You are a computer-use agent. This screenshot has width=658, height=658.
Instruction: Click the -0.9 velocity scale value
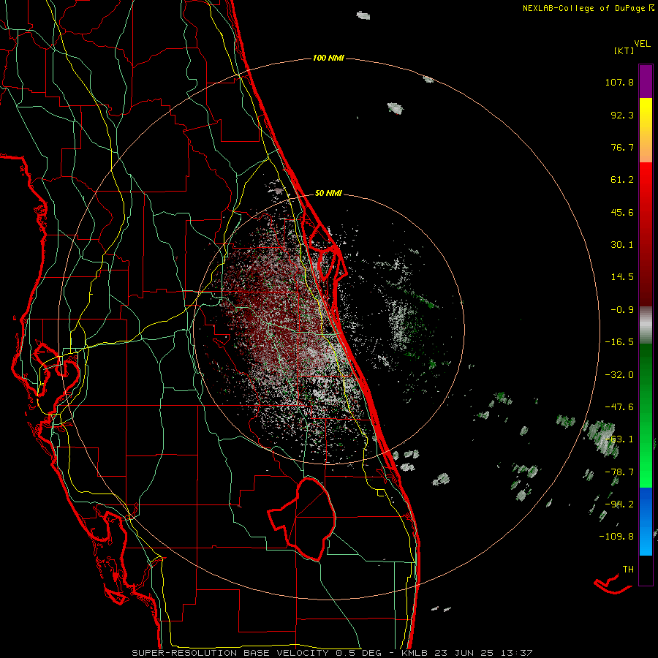click(x=622, y=310)
